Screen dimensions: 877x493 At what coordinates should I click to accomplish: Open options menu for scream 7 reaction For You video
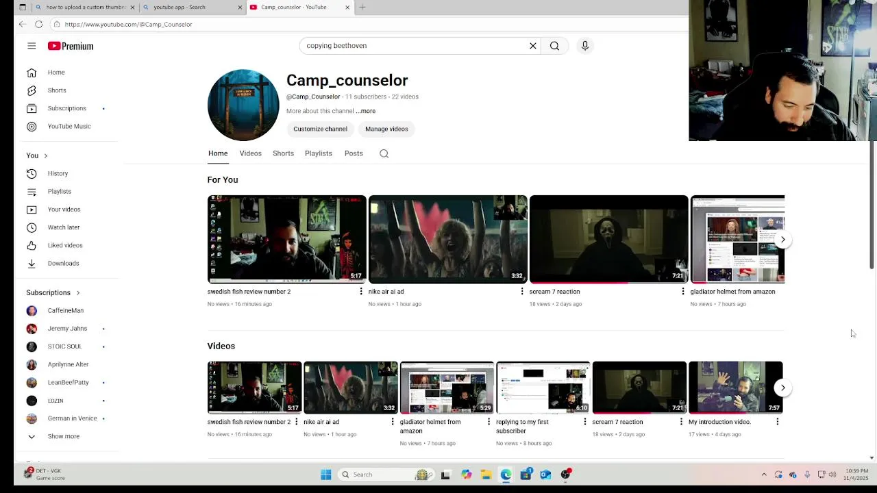tap(682, 292)
